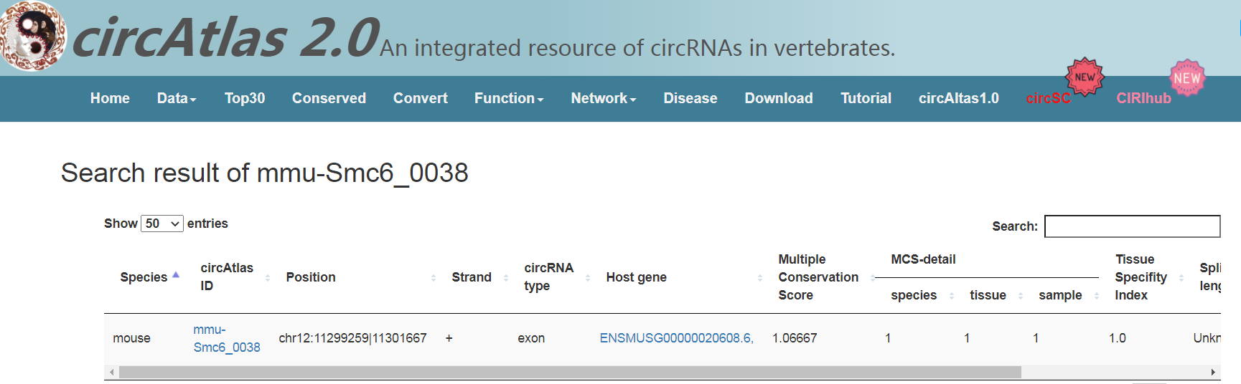Sort by Tissue Specifity Index column

click(1181, 277)
